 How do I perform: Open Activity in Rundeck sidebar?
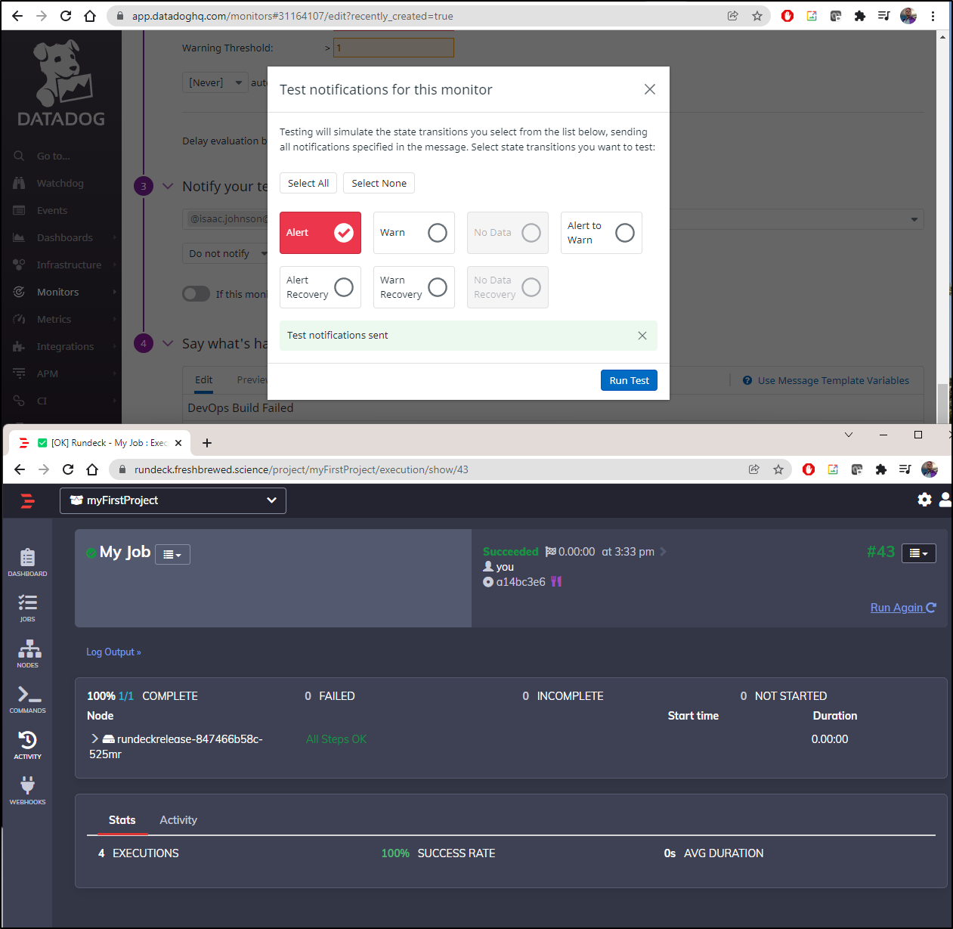click(x=27, y=745)
